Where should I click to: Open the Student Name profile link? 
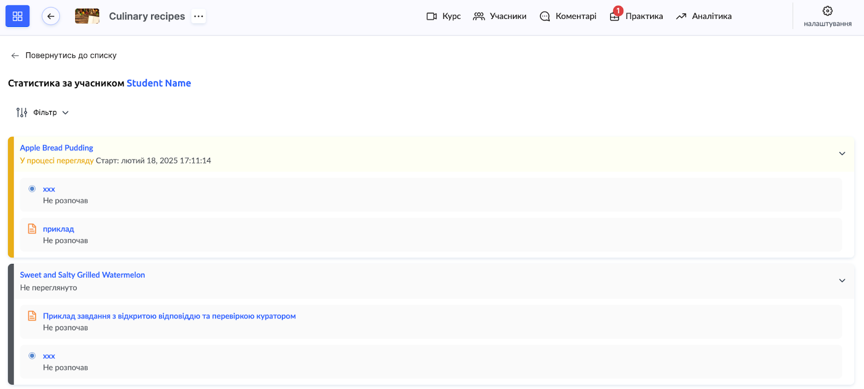(159, 83)
